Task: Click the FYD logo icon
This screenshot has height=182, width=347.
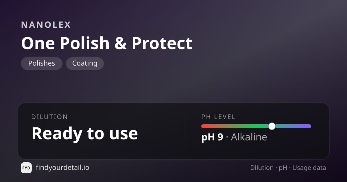Action: [x=26, y=168]
